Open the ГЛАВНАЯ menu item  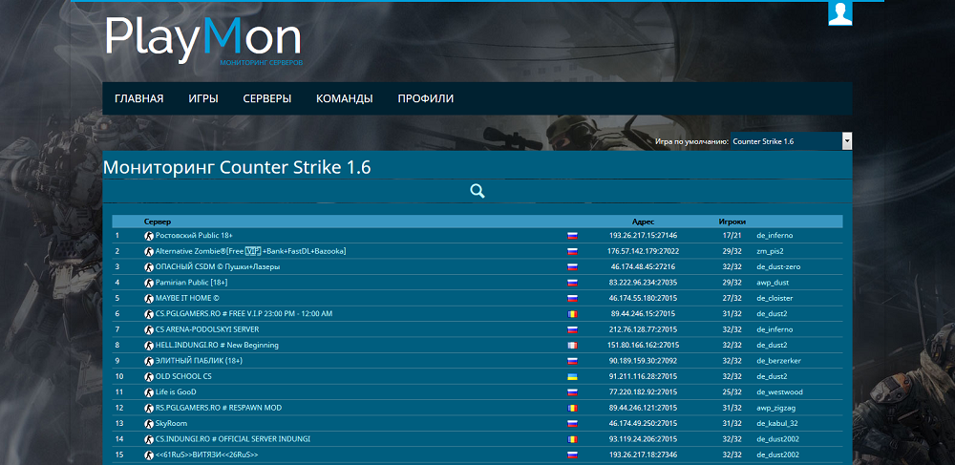pyautogui.click(x=138, y=98)
